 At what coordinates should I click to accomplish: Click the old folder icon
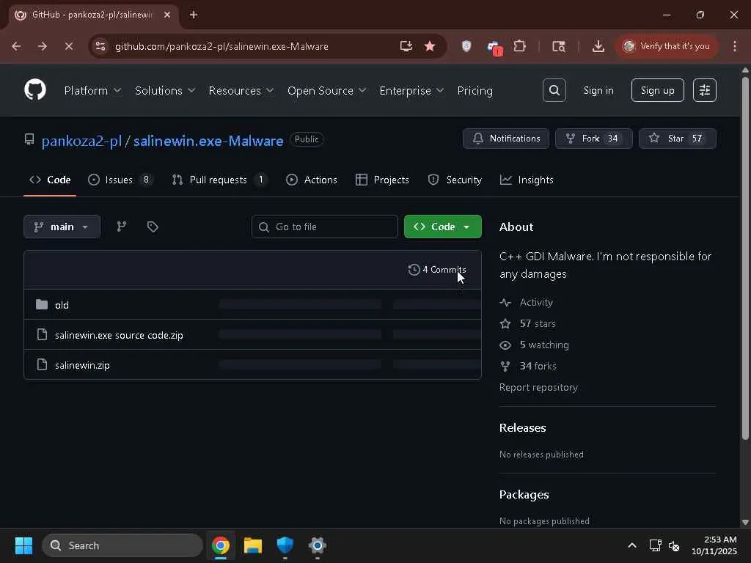coord(42,304)
